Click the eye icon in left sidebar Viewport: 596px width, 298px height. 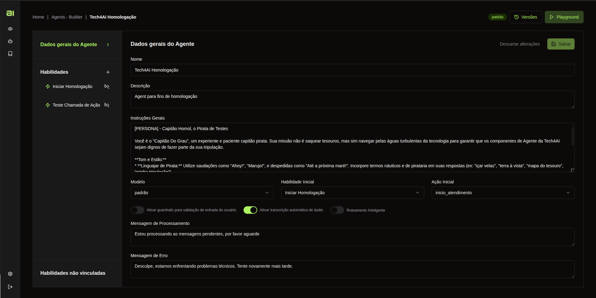coord(10,29)
